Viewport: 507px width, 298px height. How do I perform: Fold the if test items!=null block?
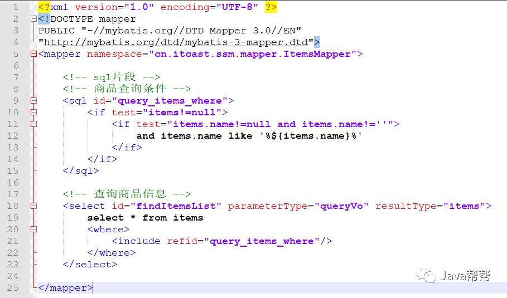point(34,113)
